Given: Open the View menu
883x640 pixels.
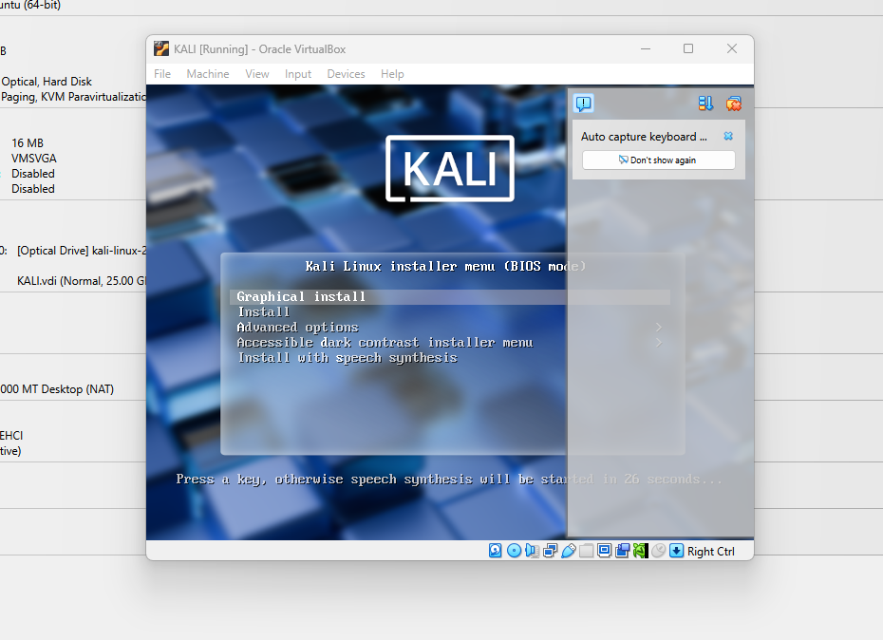Looking at the screenshot, I should coord(256,74).
